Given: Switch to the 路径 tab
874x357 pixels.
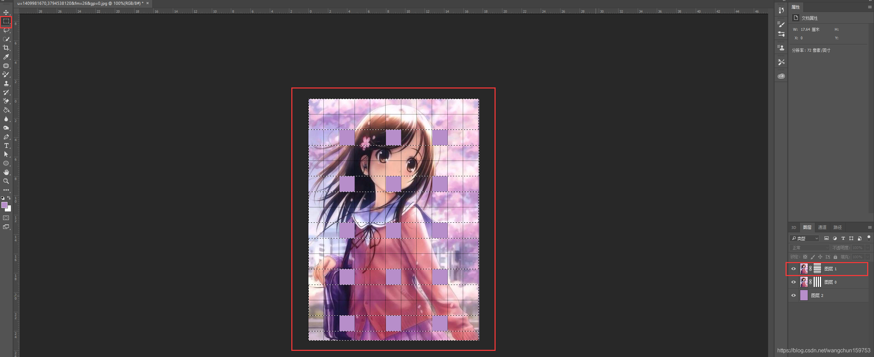Looking at the screenshot, I should tap(837, 228).
